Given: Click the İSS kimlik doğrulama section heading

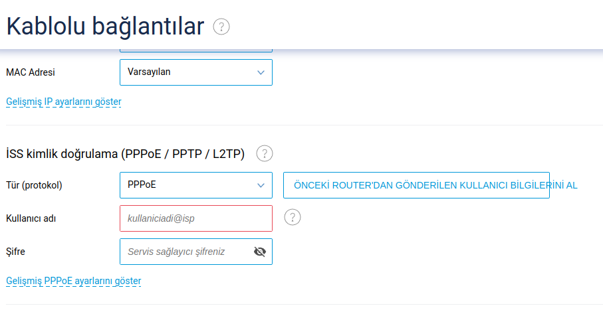Looking at the screenshot, I should 126,154.
